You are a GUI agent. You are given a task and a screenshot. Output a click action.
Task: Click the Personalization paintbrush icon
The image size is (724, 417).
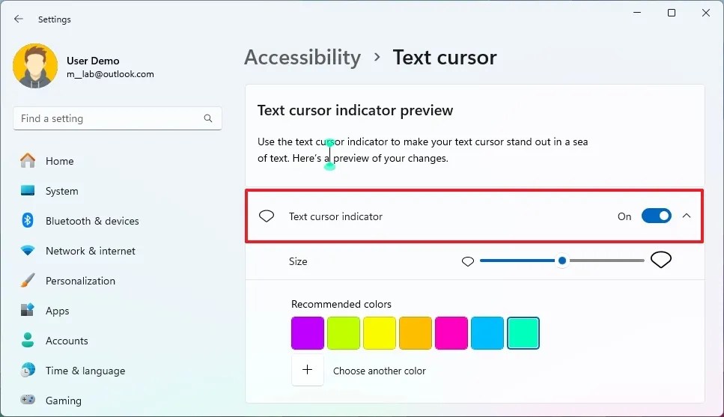(x=28, y=280)
